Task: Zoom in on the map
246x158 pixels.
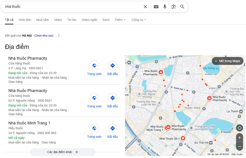Action: click(240, 138)
